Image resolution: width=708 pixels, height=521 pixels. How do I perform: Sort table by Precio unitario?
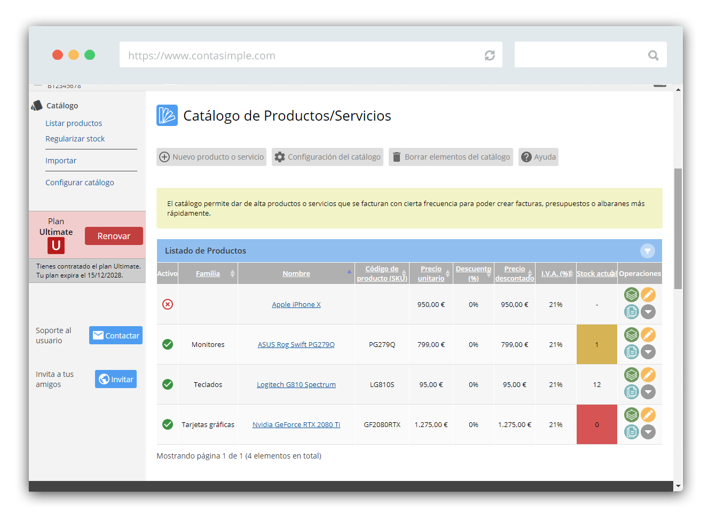tap(431, 273)
